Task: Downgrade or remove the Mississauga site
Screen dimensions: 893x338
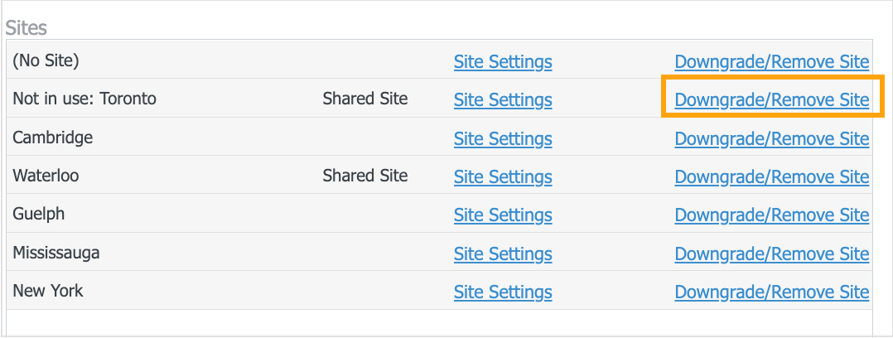Action: 771,254
